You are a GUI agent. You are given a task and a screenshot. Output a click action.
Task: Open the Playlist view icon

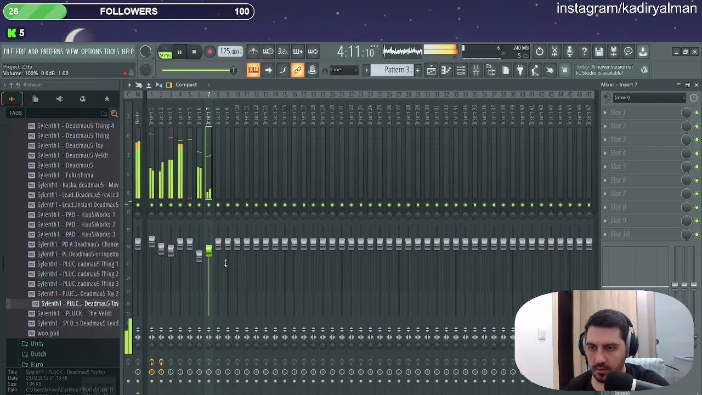[x=431, y=70]
